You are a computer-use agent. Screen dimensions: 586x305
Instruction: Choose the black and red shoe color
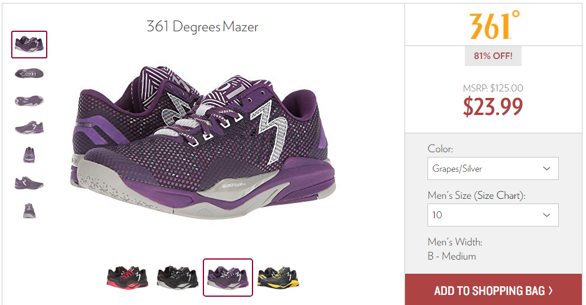128,278
